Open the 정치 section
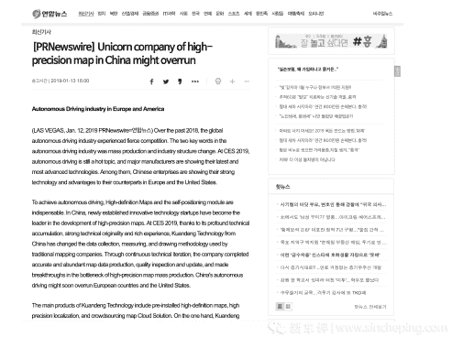Image resolution: width=452 pixels, height=337 pixels. (102, 14)
